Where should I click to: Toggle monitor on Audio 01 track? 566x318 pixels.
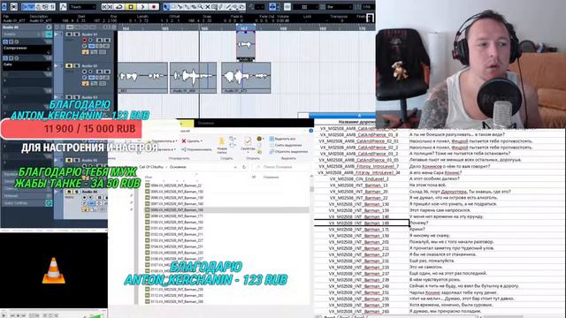coord(90,40)
